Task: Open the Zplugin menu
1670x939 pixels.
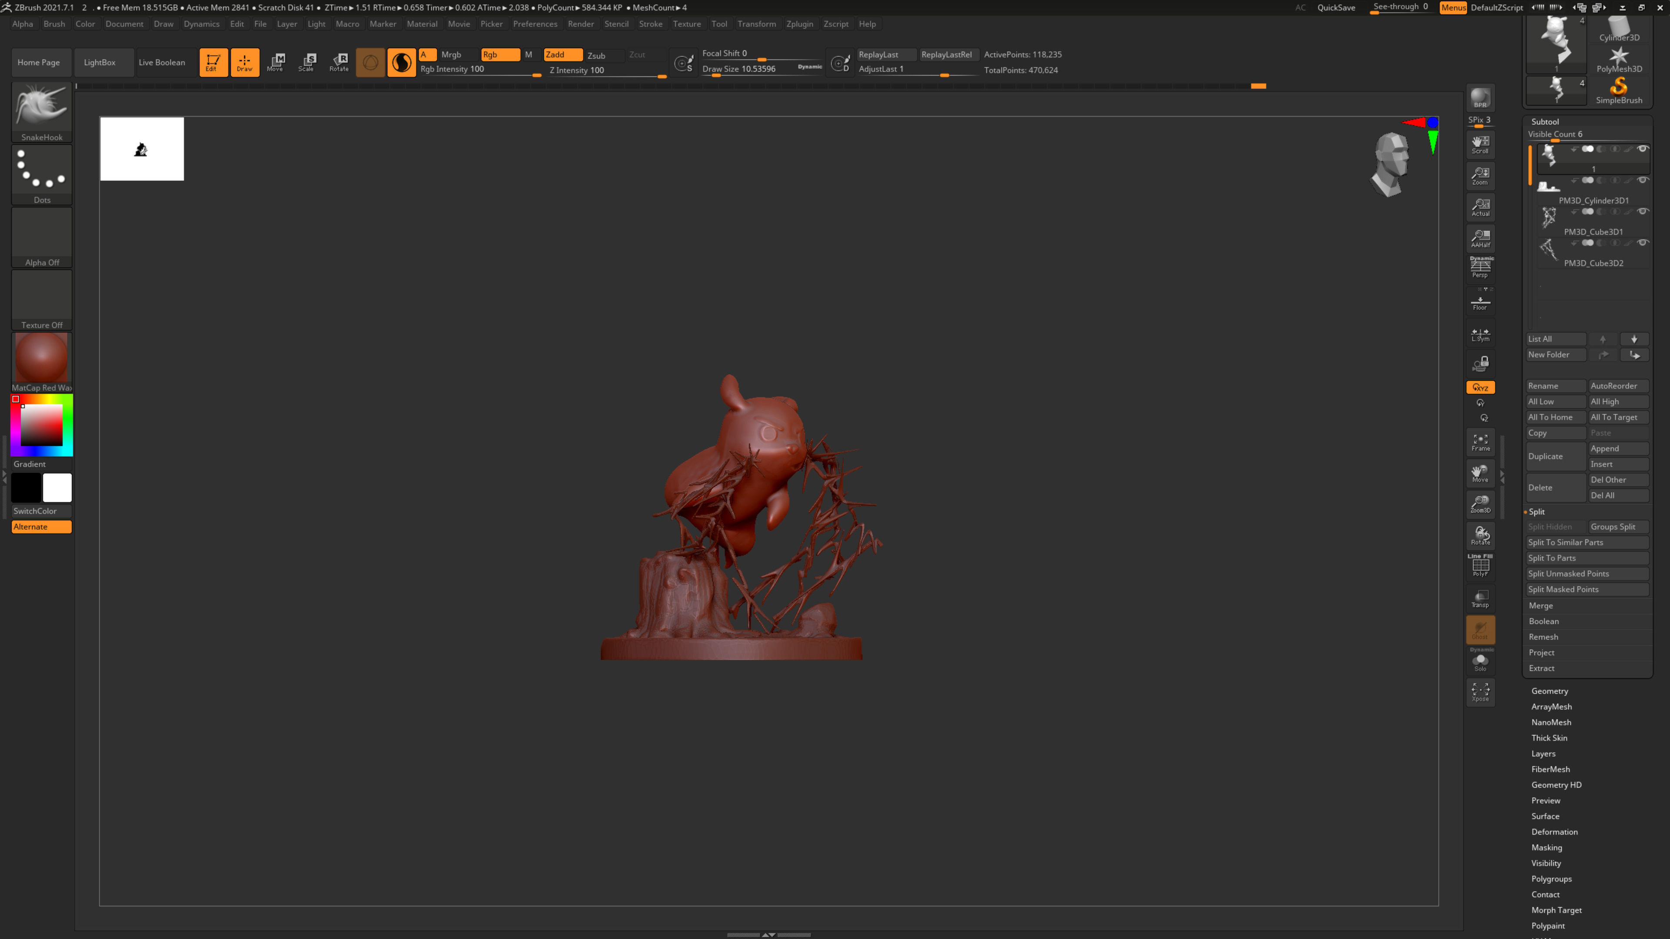Action: tap(799, 24)
